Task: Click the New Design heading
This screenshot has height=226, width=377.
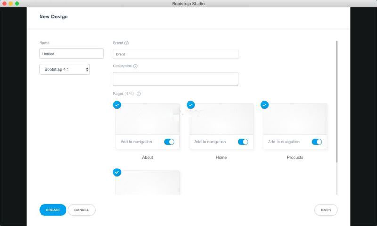Action: click(x=54, y=16)
